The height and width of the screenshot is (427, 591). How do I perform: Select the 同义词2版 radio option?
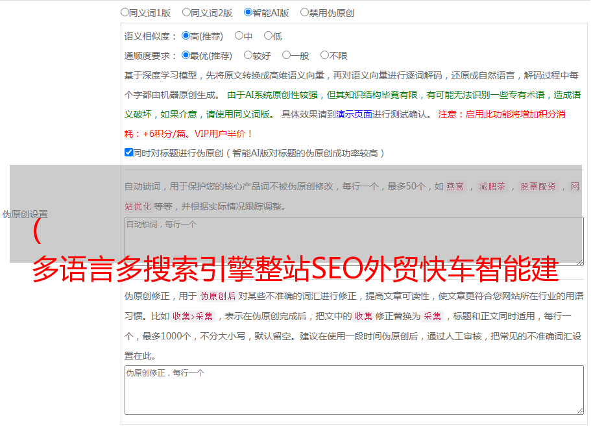[x=186, y=12]
